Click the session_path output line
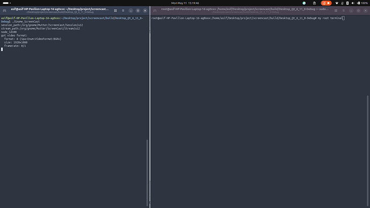This screenshot has width=370, height=208. [x=42, y=25]
